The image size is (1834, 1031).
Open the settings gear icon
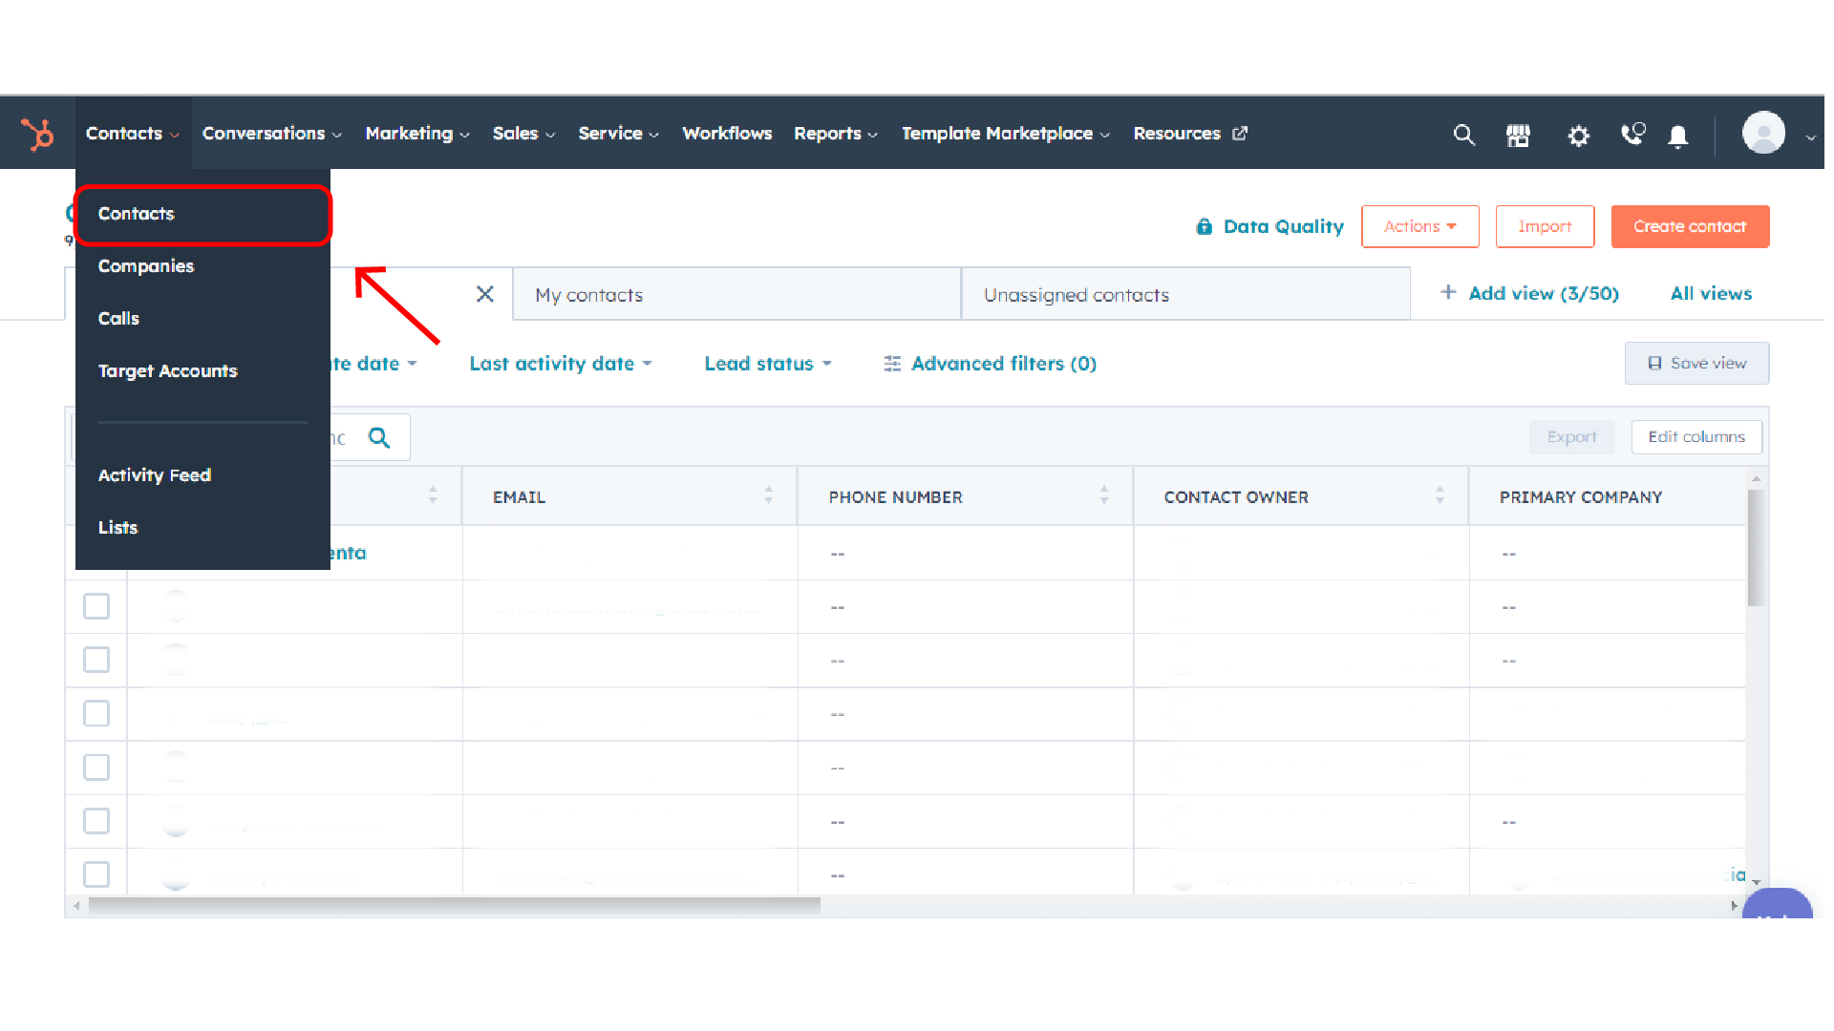(1578, 136)
